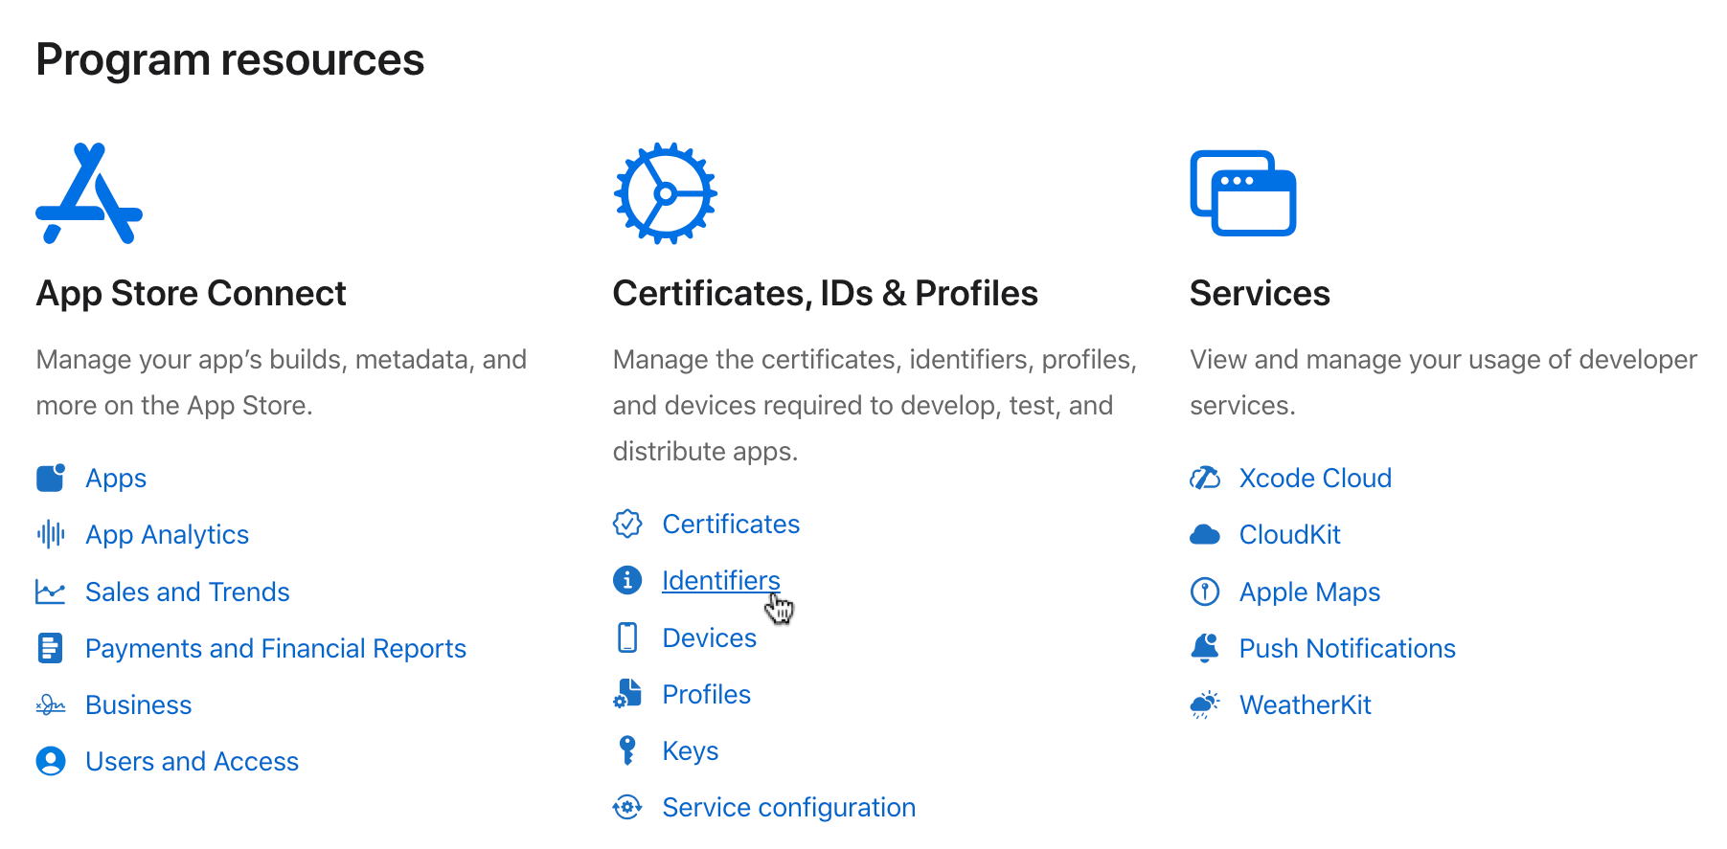Open the Apps link
Screen dimensions: 1727x849
116,479
